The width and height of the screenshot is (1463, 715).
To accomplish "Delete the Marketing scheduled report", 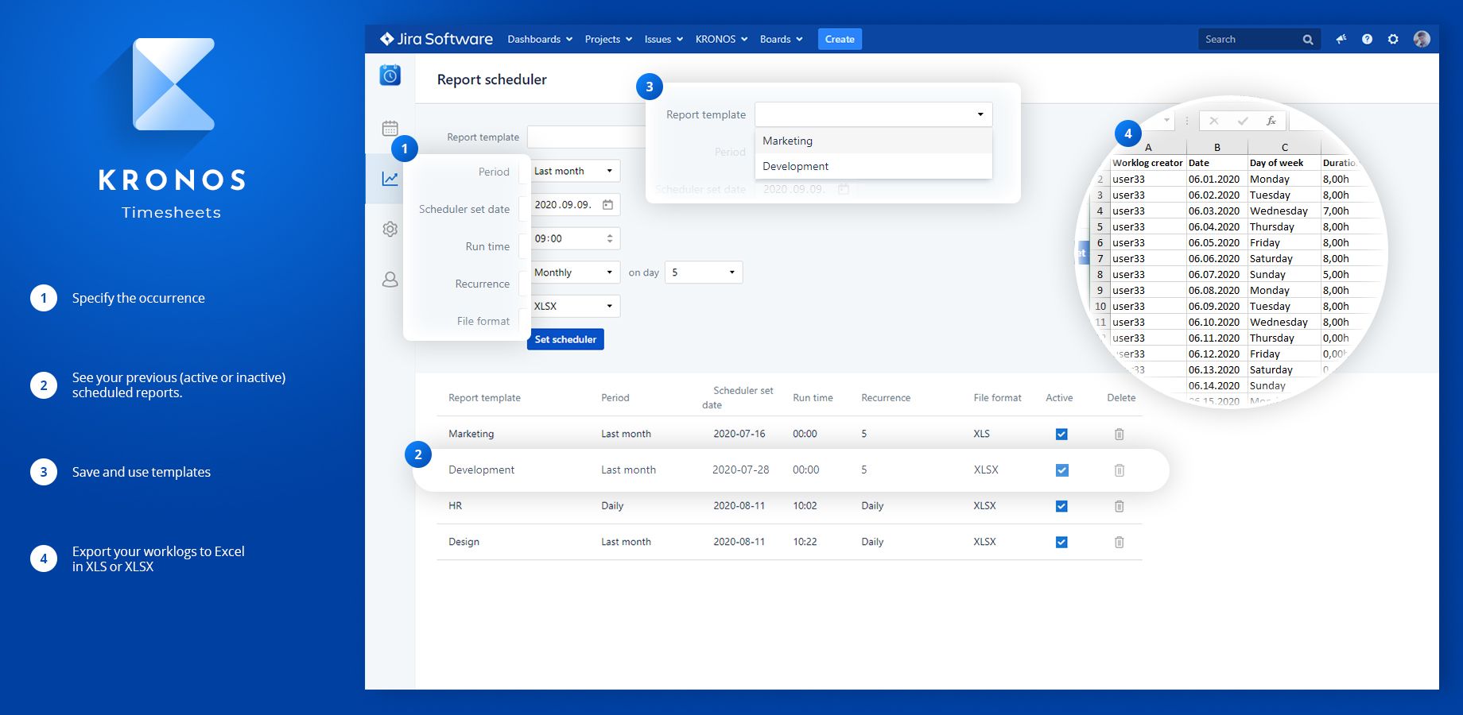I will click(1119, 434).
